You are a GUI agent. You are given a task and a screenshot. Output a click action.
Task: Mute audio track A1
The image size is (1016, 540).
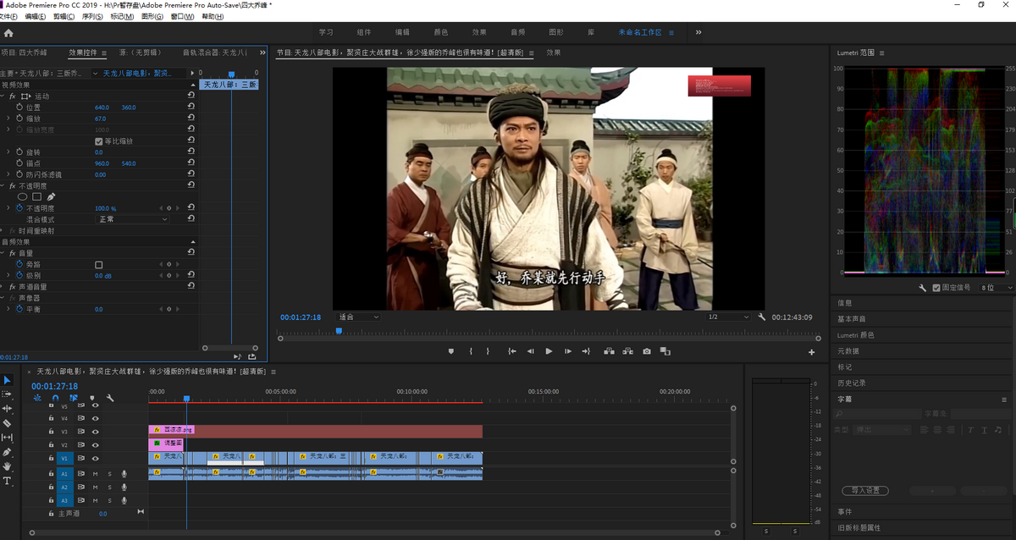[95, 474]
